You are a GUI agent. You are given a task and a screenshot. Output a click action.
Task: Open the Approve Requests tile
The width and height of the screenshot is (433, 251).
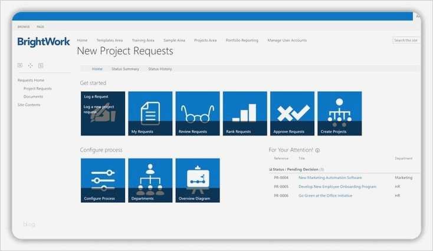click(292, 113)
